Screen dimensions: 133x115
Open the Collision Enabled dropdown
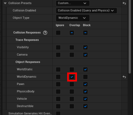pos(86,11)
